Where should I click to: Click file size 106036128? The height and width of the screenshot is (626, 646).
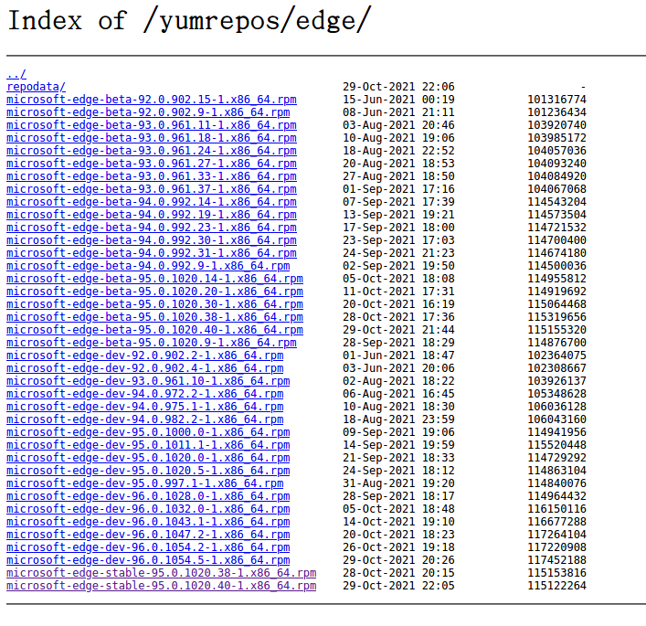point(557,407)
